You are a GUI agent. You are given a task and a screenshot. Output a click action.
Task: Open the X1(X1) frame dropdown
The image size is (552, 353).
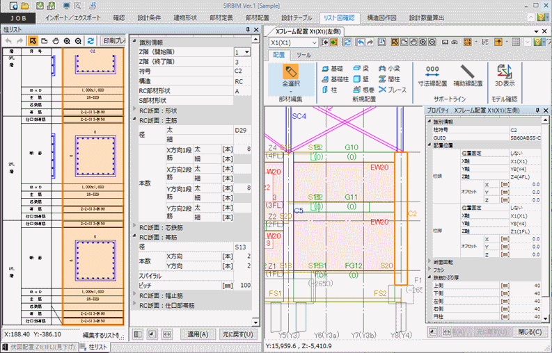pos(315,42)
